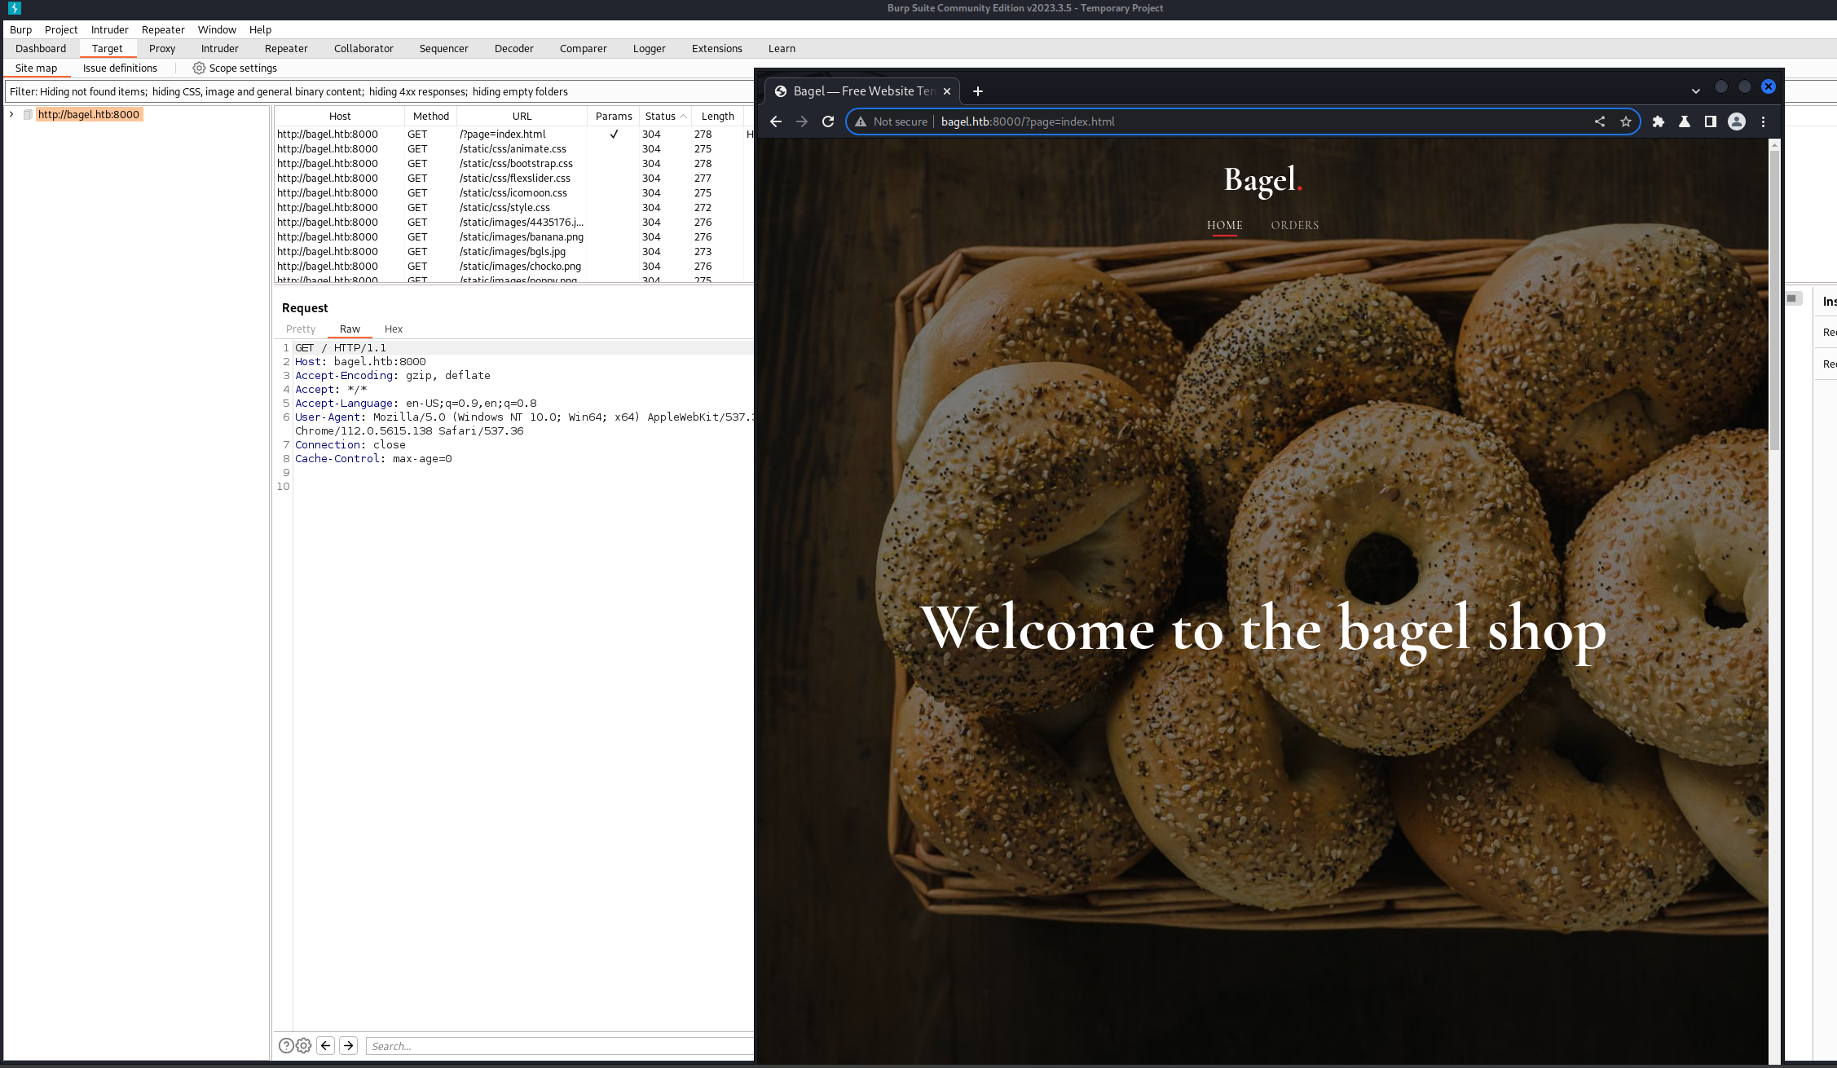This screenshot has width=1837, height=1068.
Task: Switch to the Hex view of the request
Action: coord(394,329)
